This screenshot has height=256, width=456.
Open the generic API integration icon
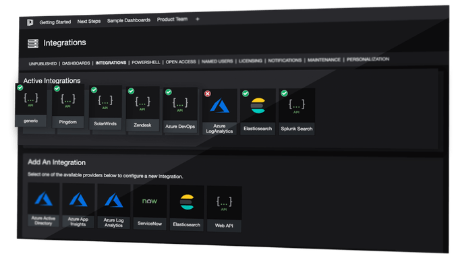[30, 100]
